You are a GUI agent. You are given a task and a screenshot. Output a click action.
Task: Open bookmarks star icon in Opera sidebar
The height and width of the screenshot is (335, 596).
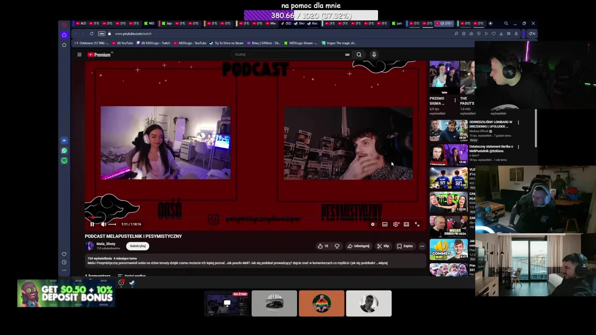pos(64,45)
